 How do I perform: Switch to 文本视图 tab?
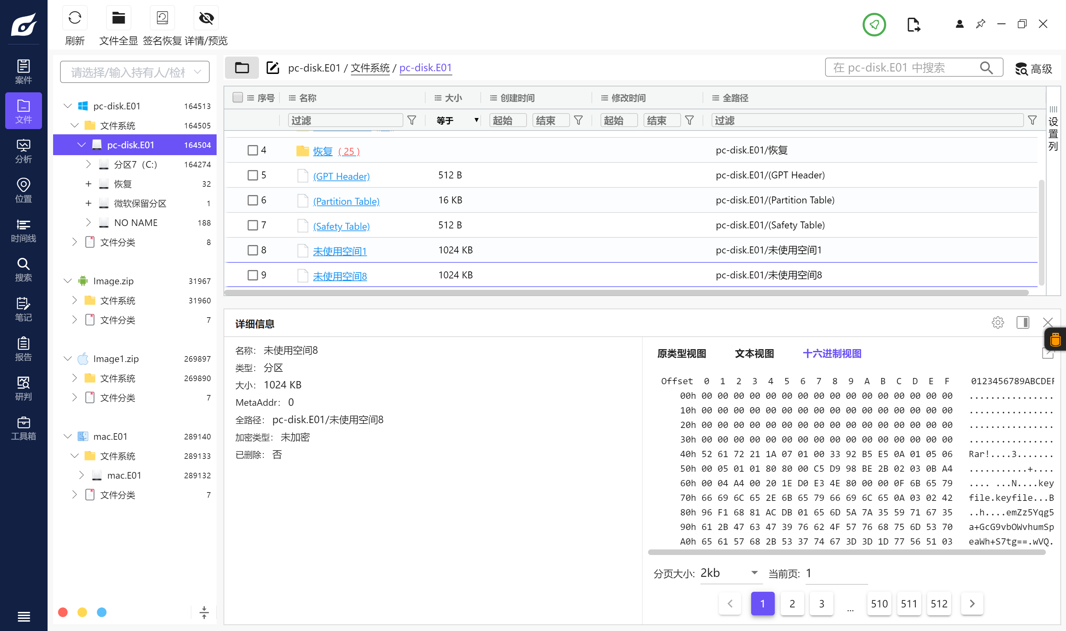(x=754, y=353)
